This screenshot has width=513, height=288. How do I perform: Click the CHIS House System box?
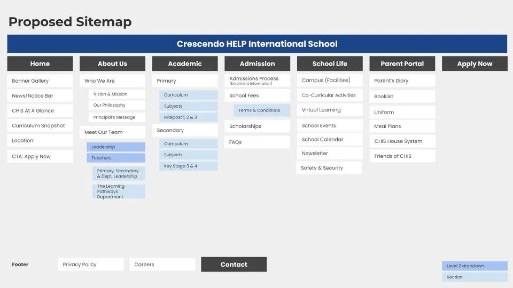402,141
